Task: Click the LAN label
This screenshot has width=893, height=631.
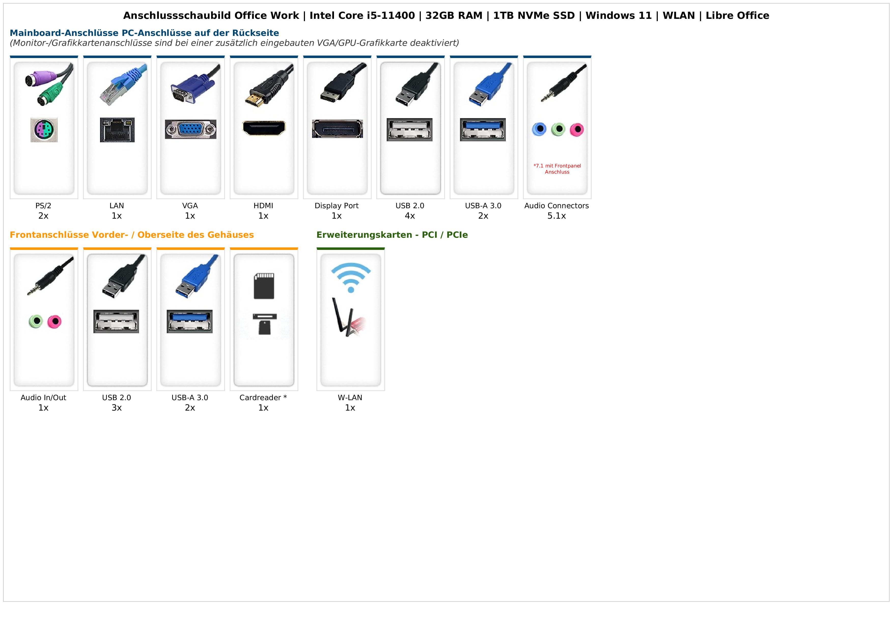Action: tap(117, 206)
